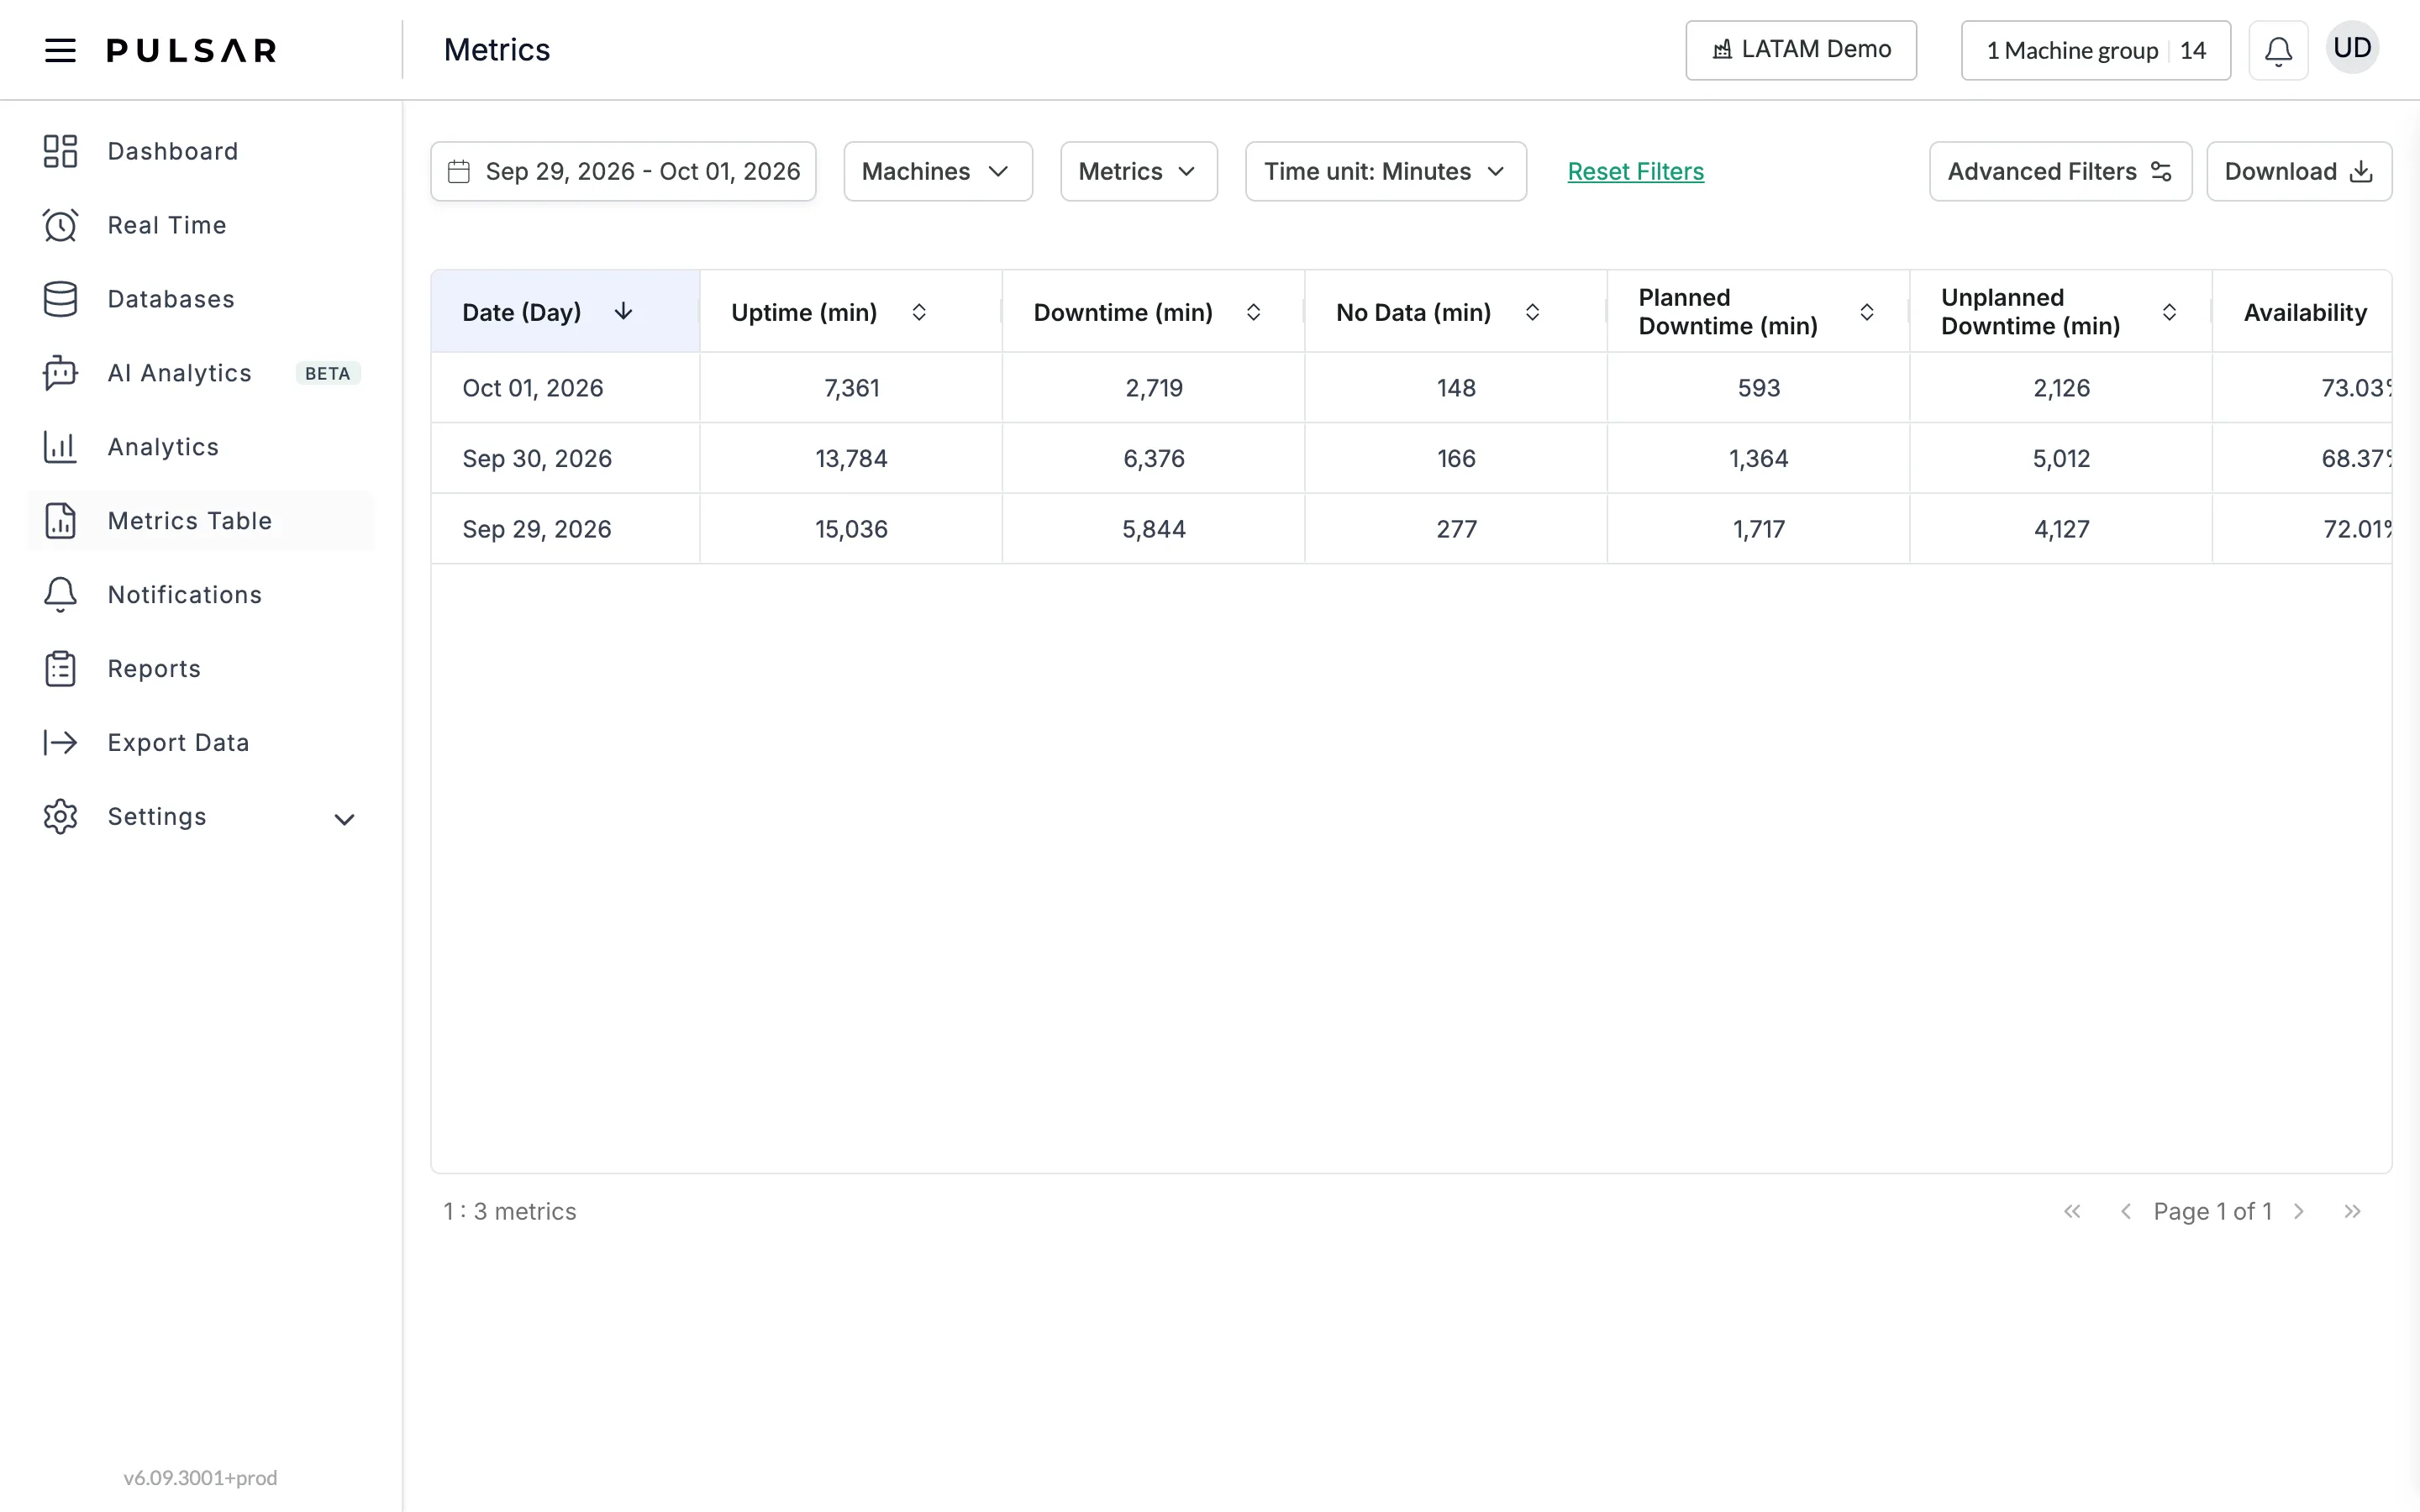Open Real Time in sidebar

coord(200,225)
